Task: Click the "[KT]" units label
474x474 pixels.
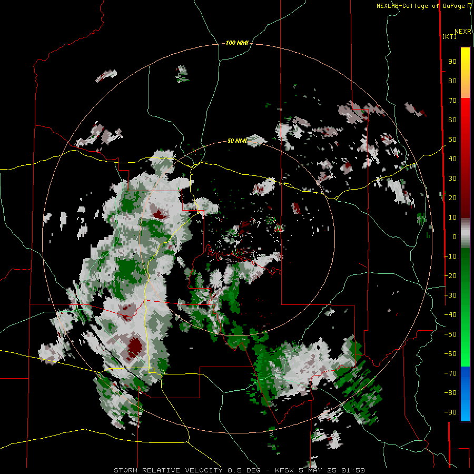Action: (x=449, y=36)
